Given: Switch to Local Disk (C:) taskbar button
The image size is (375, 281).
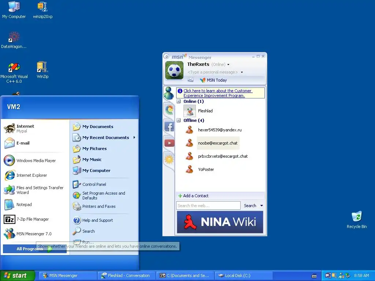Looking at the screenshot, I should pyautogui.click(x=244, y=276).
